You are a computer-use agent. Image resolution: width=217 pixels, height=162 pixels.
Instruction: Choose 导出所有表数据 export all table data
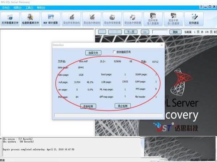[112, 19]
